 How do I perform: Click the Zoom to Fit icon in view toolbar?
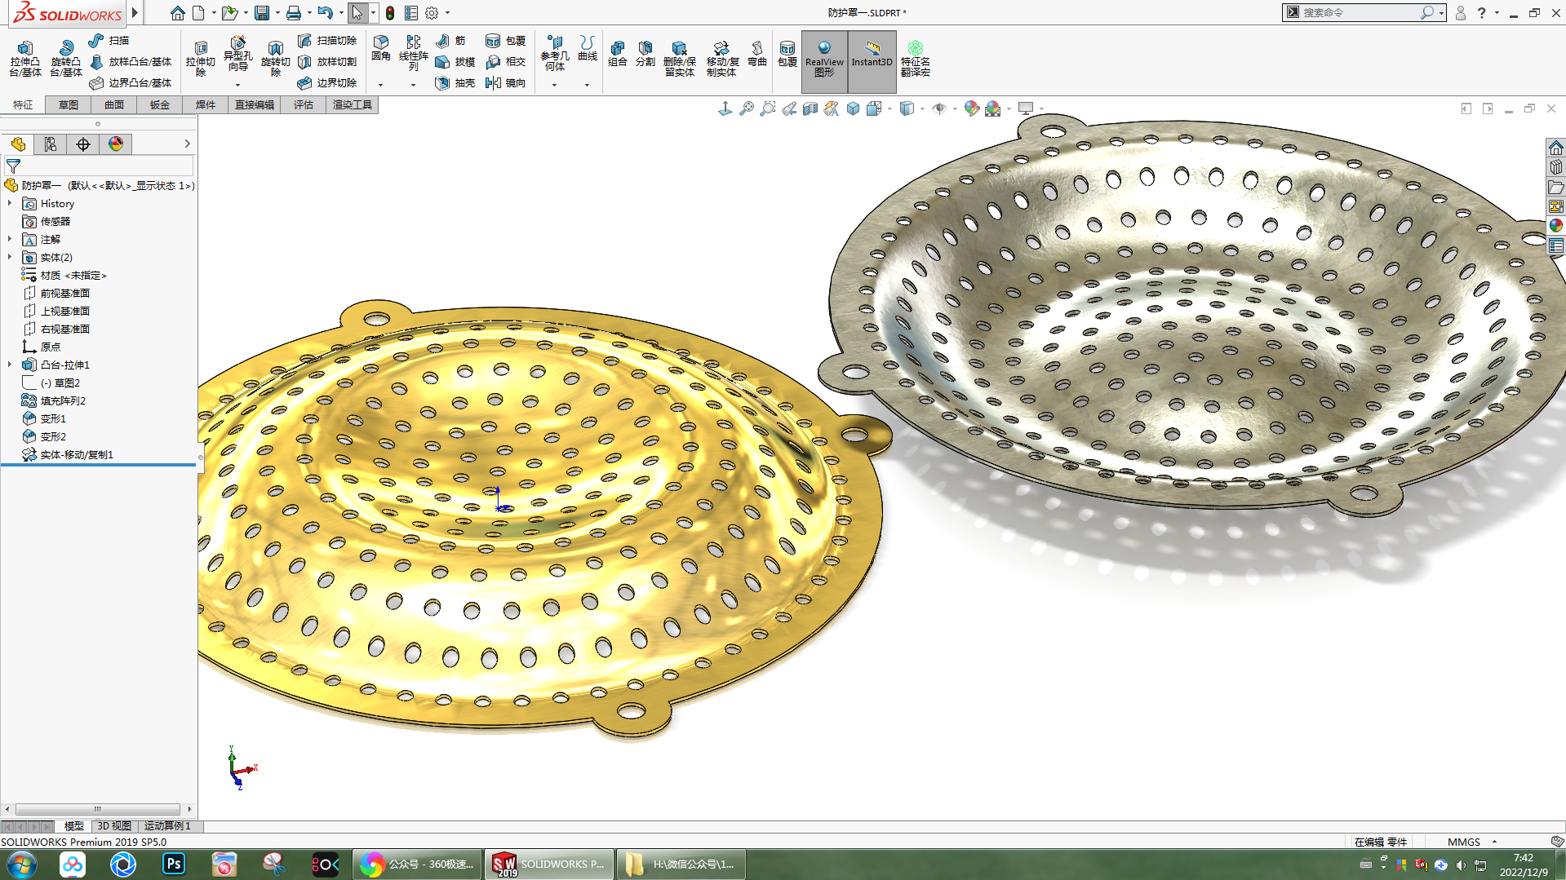pyautogui.click(x=747, y=108)
